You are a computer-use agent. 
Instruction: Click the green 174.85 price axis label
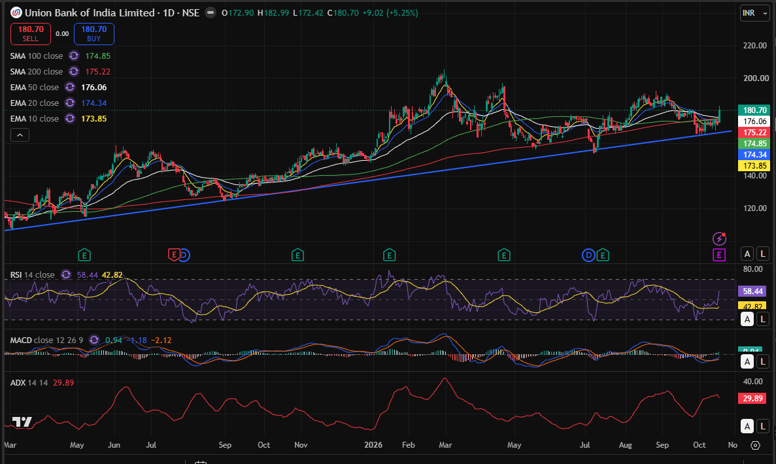click(754, 144)
